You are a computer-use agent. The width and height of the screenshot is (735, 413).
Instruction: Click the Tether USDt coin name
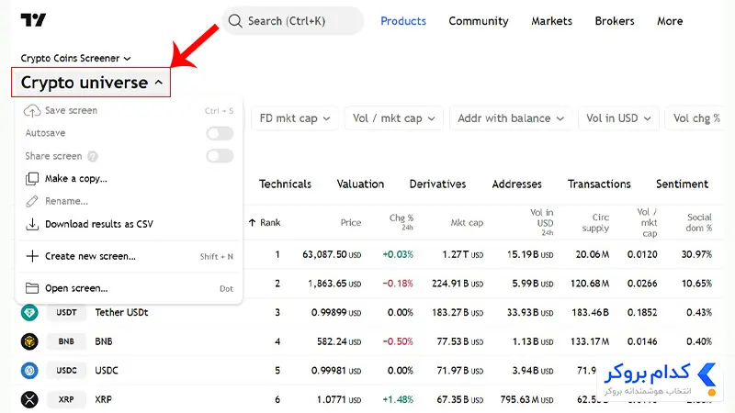click(121, 312)
